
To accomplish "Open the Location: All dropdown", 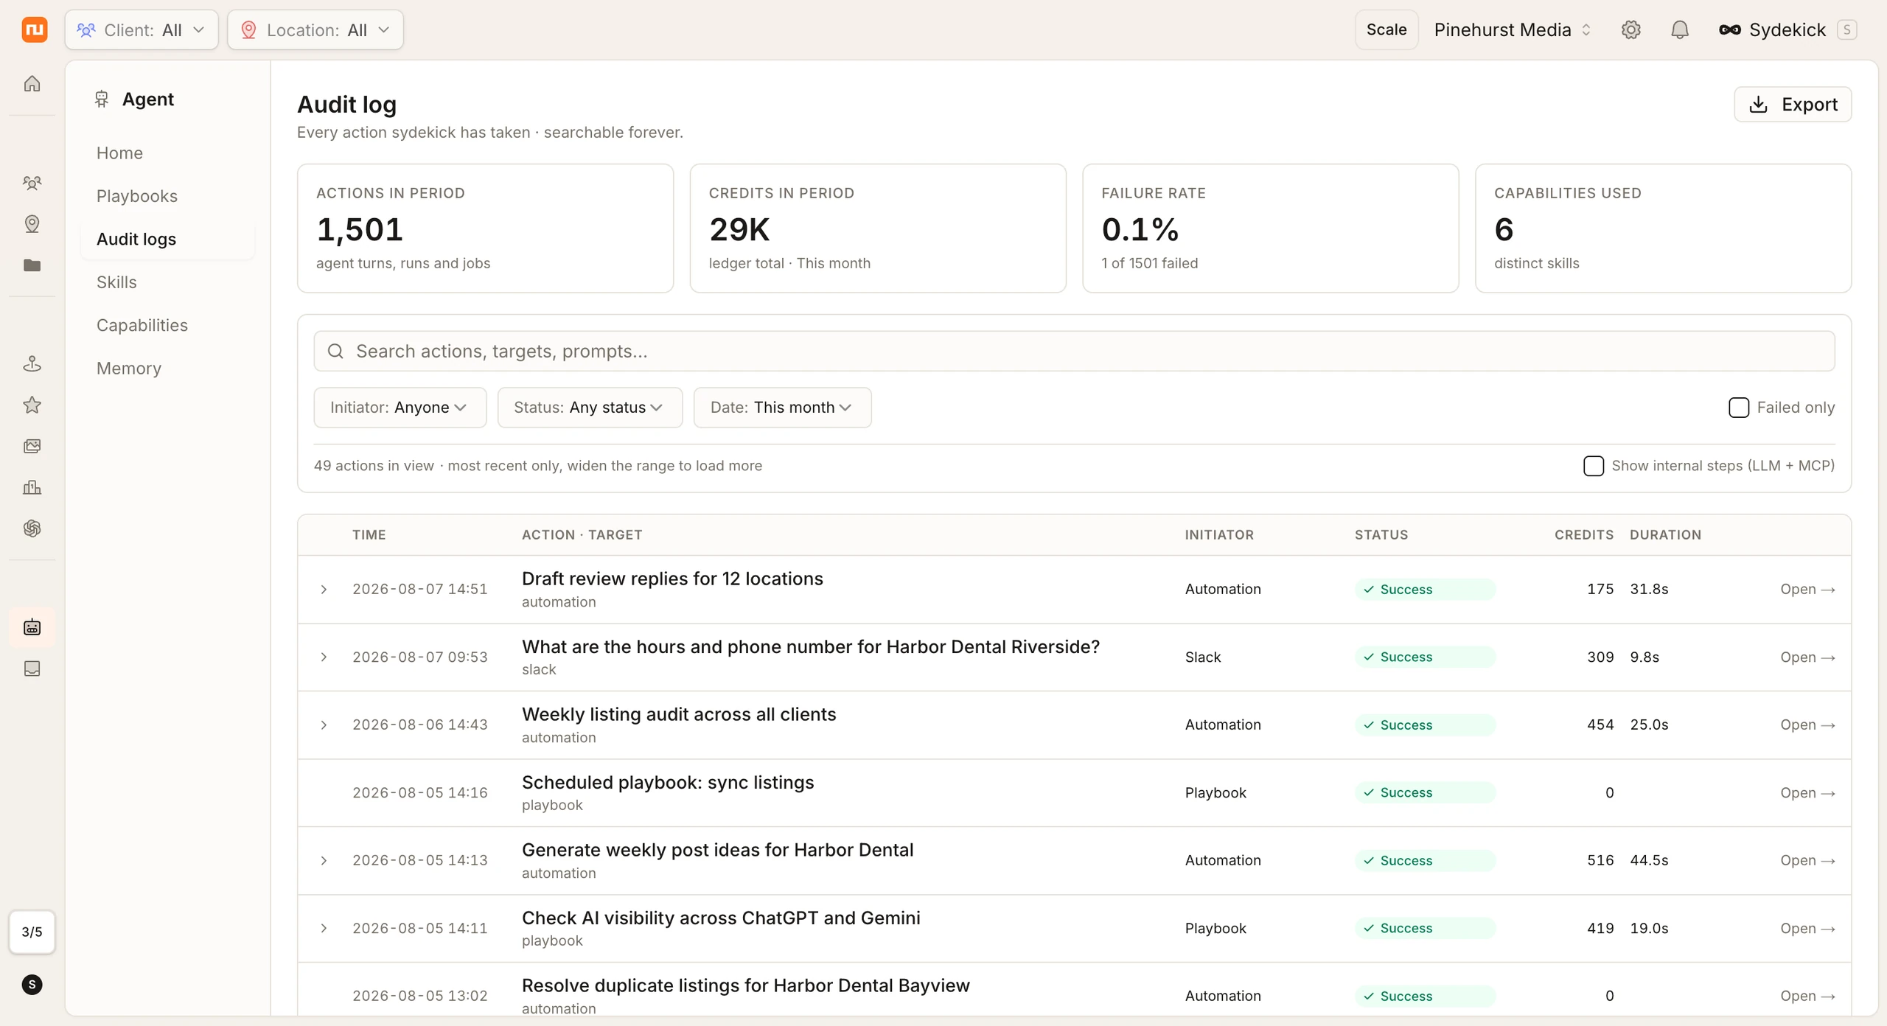I will point(315,29).
